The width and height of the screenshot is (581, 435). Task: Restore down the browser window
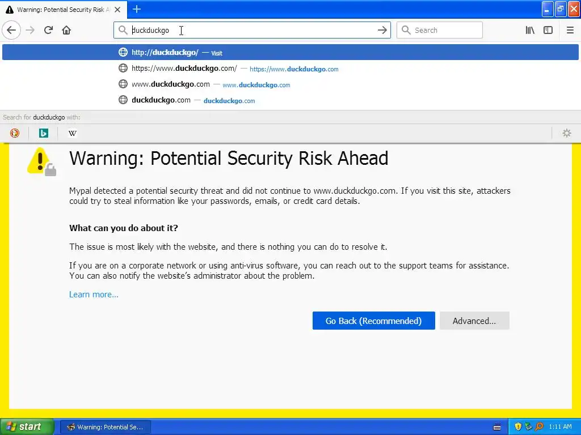click(561, 9)
